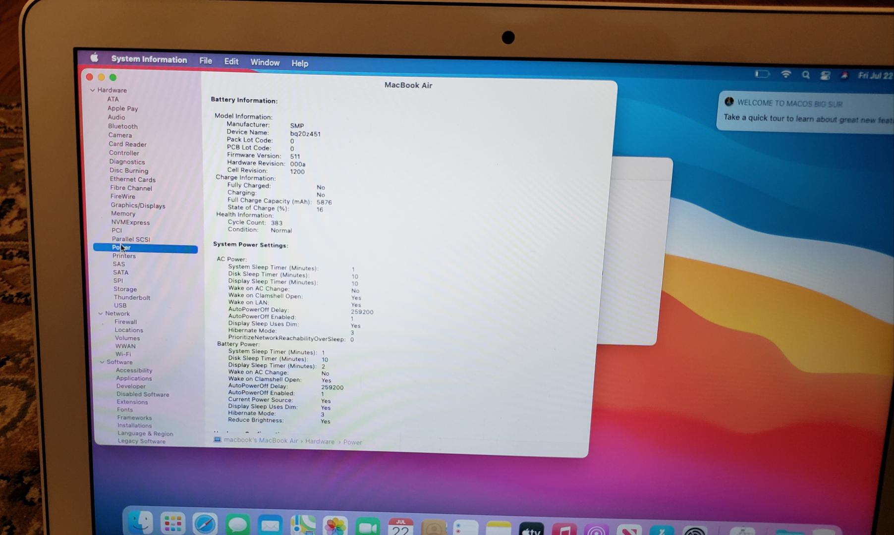Select Applications under Software
The width and height of the screenshot is (894, 535).
click(134, 378)
